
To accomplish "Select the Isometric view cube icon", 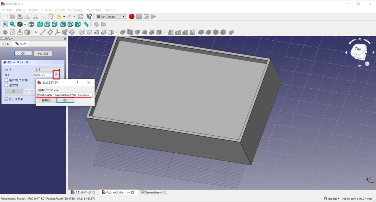I will pos(32,24).
